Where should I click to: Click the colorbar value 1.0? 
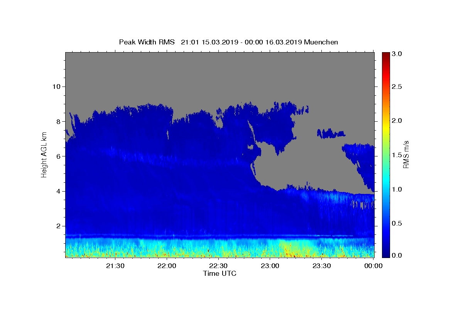click(397, 190)
